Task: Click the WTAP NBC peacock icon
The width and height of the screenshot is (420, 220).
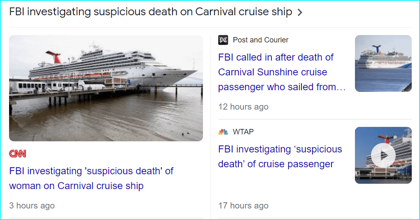Action: 223,132
